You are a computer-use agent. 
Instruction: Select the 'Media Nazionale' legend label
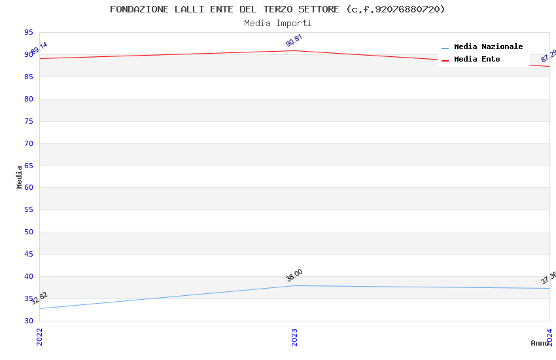pos(488,46)
